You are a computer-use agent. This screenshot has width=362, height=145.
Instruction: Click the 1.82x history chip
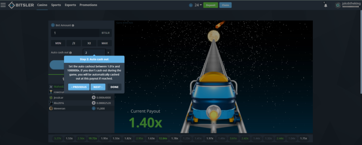click(128, 139)
